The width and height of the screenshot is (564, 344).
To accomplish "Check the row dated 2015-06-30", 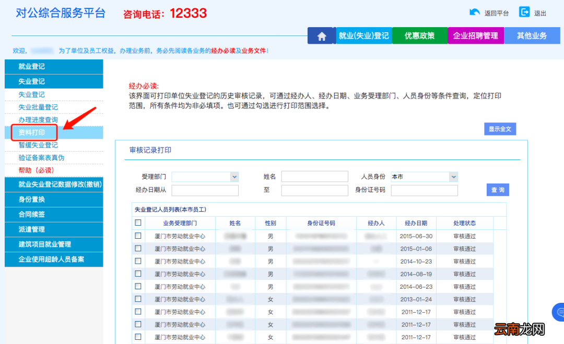I will [x=138, y=236].
